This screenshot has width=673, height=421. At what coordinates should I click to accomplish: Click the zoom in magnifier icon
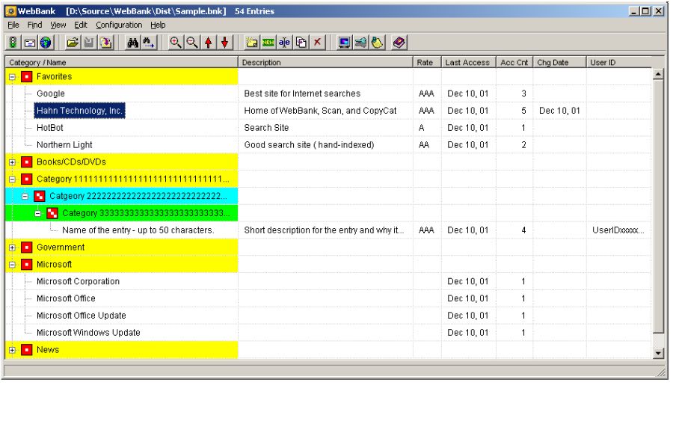175,43
